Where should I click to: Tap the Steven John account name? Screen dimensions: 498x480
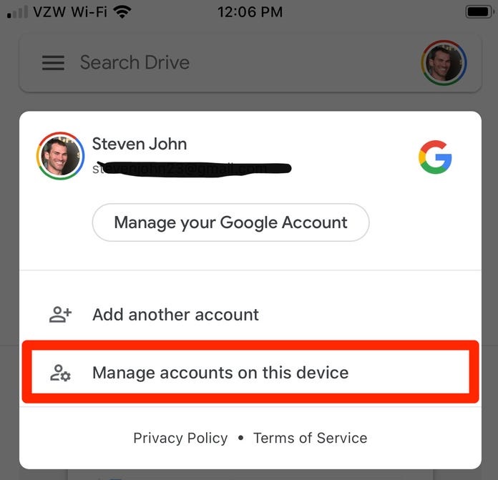pos(140,144)
